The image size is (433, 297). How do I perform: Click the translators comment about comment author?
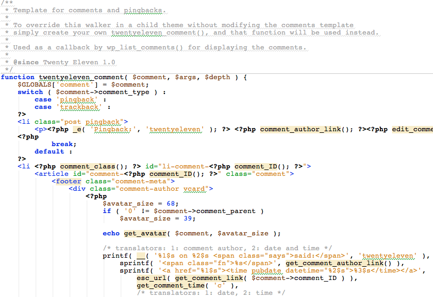click(x=218, y=249)
